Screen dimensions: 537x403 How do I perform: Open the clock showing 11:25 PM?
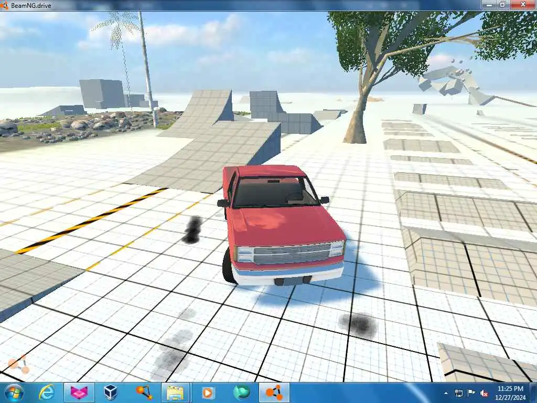(510, 393)
